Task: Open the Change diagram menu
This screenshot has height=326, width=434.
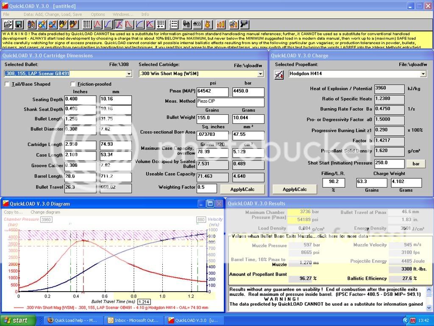Action: click(45, 212)
